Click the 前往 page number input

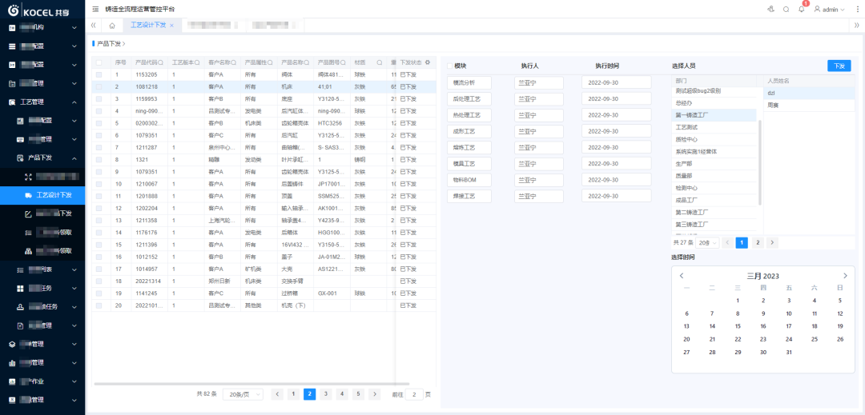point(414,394)
